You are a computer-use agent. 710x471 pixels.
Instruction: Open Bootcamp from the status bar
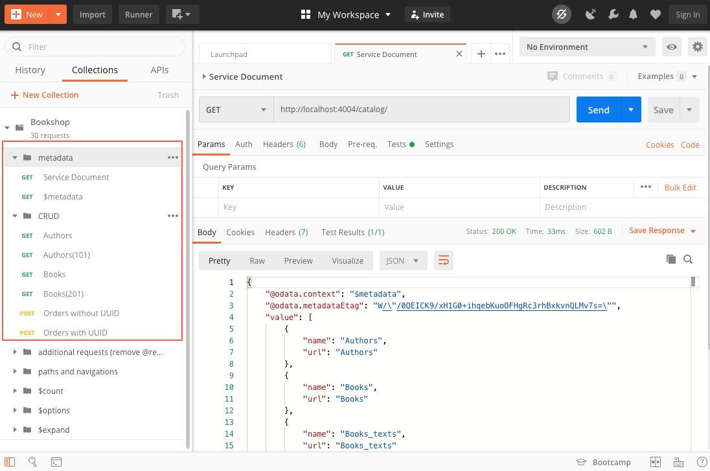(x=603, y=462)
